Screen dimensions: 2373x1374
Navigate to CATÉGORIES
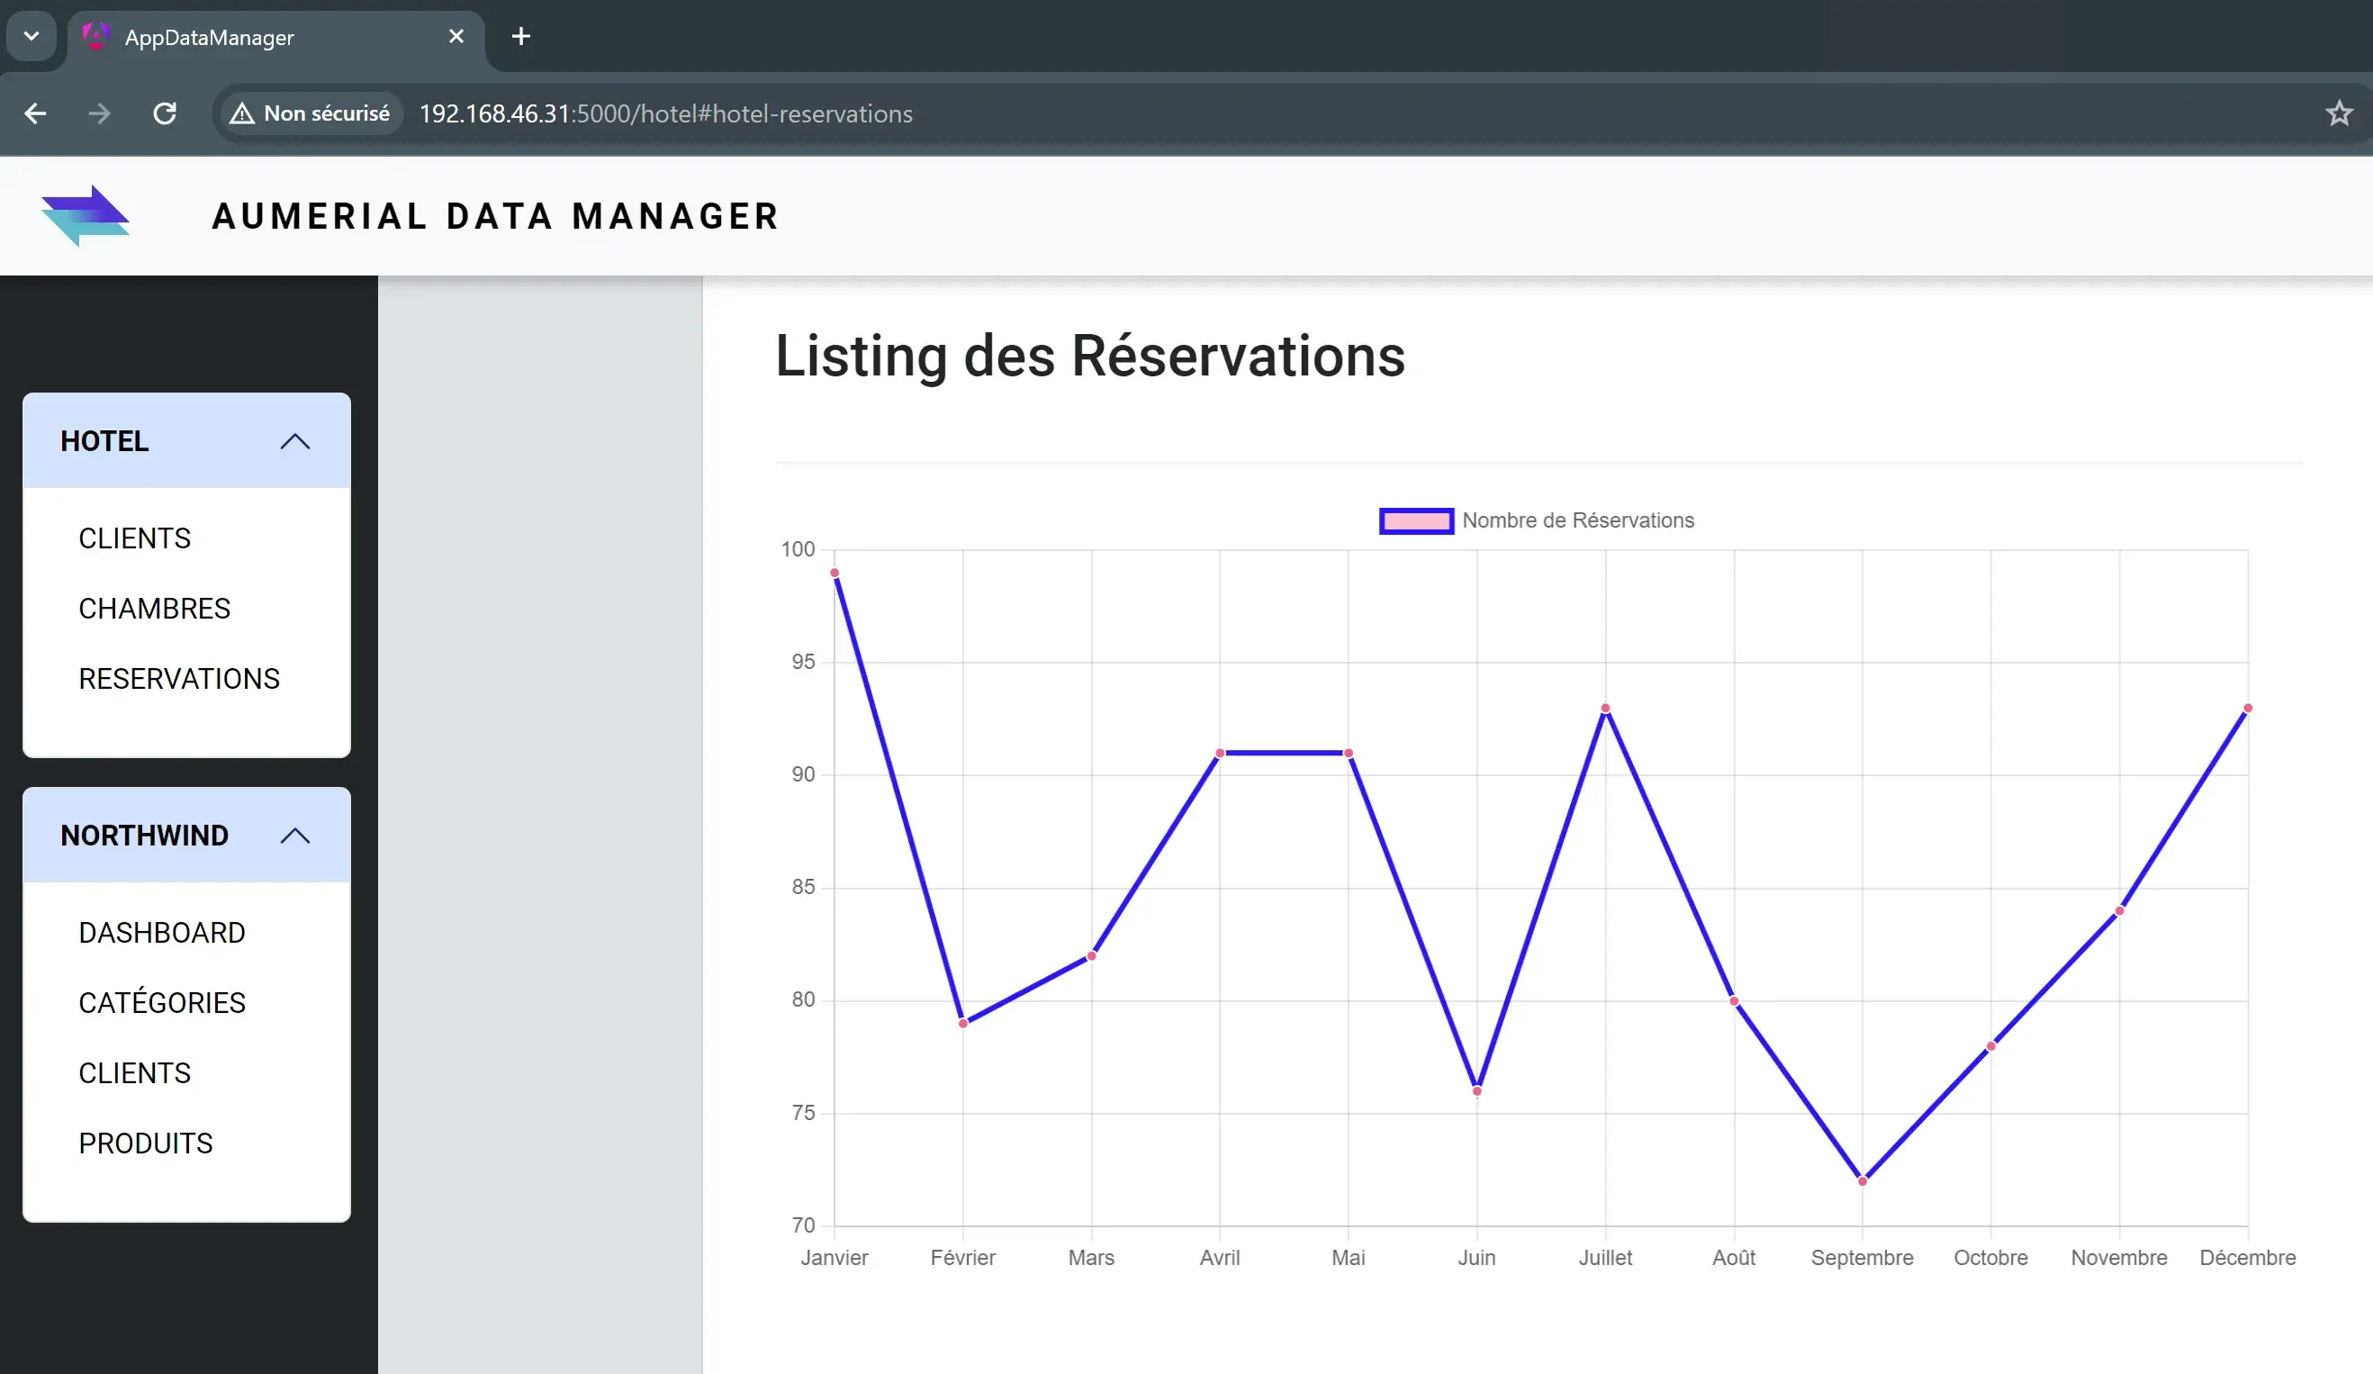(162, 1002)
